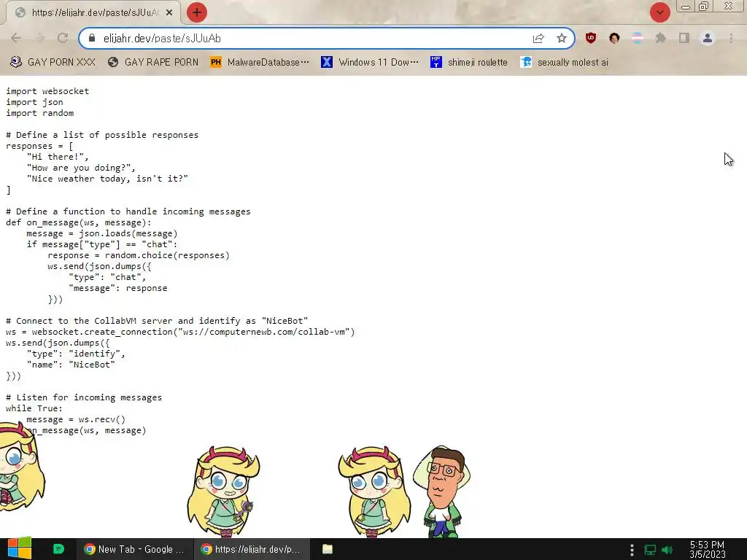Click the line 'def on_message(ws, message):'

[79, 222]
